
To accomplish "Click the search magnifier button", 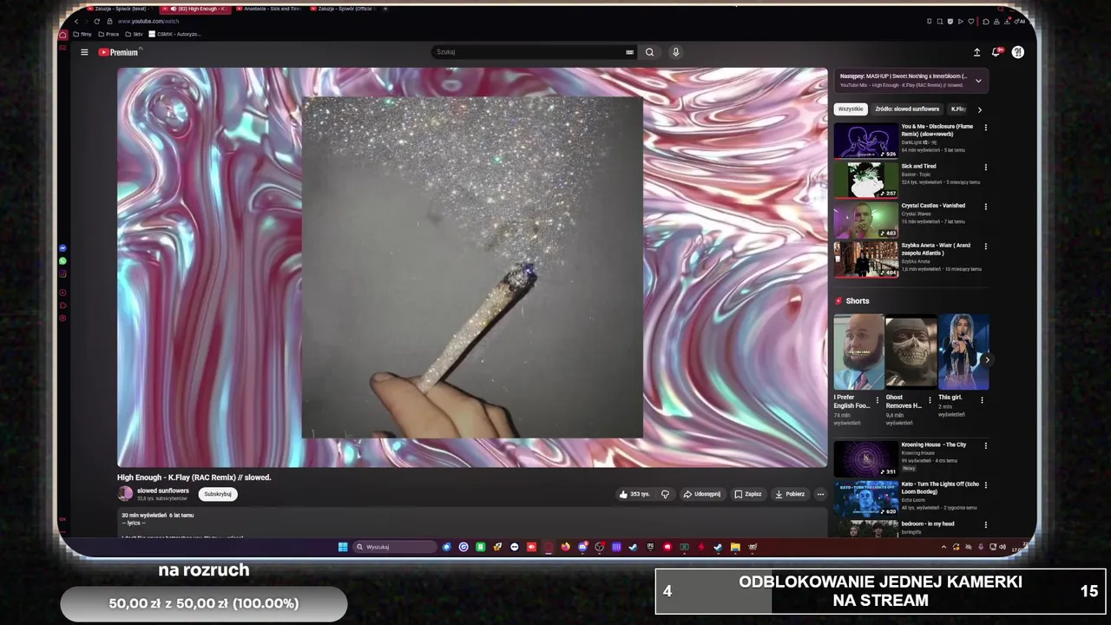I will coord(649,52).
